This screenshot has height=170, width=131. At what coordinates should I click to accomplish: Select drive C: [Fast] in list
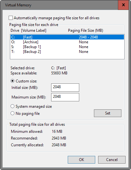pos(67,37)
